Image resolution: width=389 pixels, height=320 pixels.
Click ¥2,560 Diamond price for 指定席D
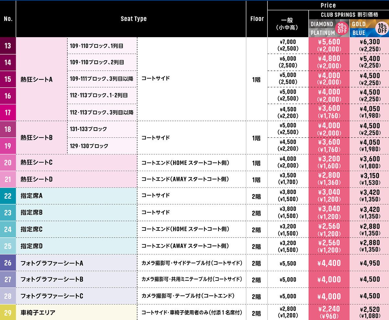click(x=329, y=243)
